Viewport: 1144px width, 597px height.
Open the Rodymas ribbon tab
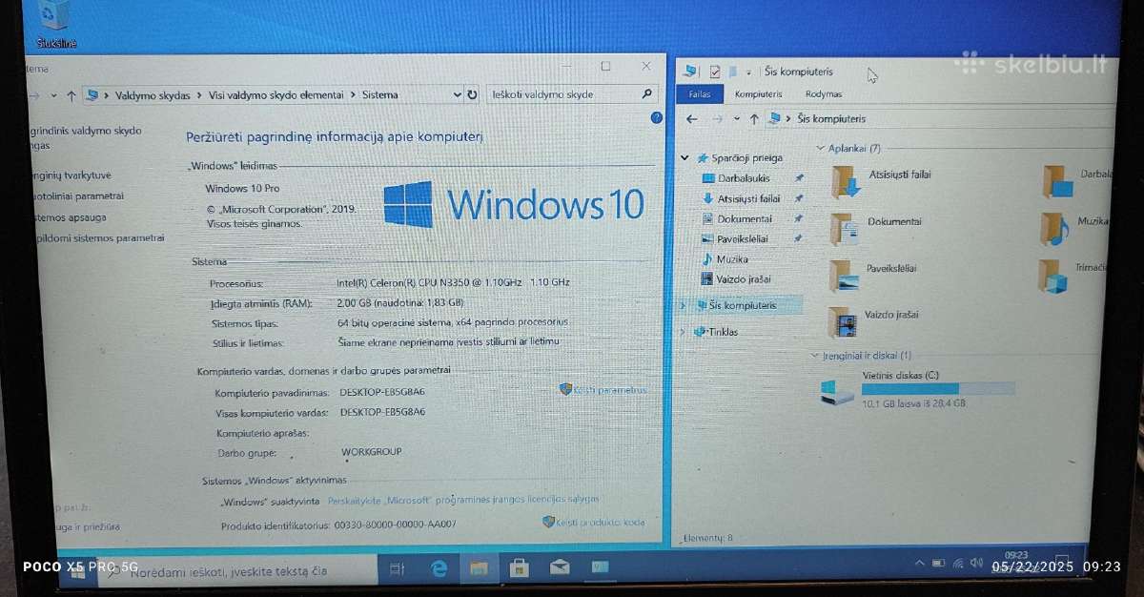[824, 94]
